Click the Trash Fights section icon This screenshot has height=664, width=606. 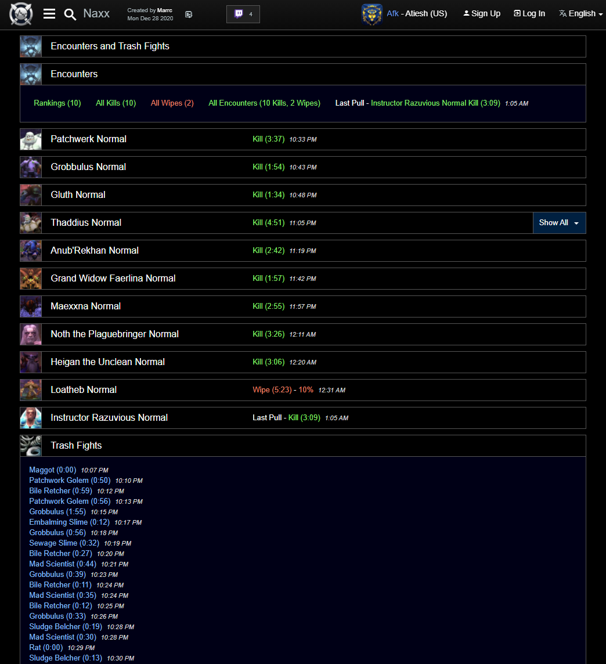(31, 446)
